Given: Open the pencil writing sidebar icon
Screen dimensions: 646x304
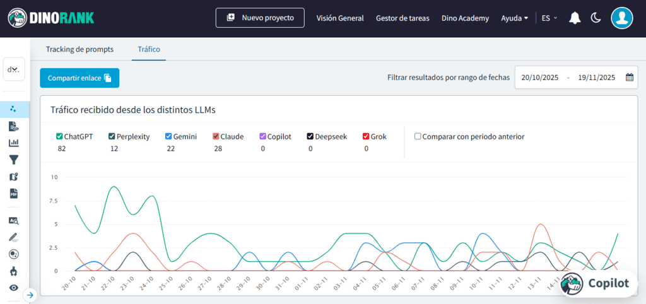Looking at the screenshot, I should tap(14, 237).
